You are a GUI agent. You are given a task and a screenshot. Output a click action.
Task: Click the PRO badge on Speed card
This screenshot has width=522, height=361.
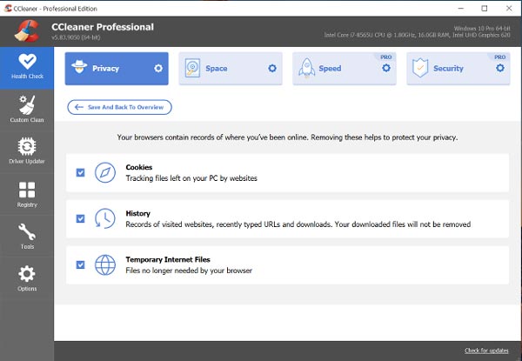point(385,57)
